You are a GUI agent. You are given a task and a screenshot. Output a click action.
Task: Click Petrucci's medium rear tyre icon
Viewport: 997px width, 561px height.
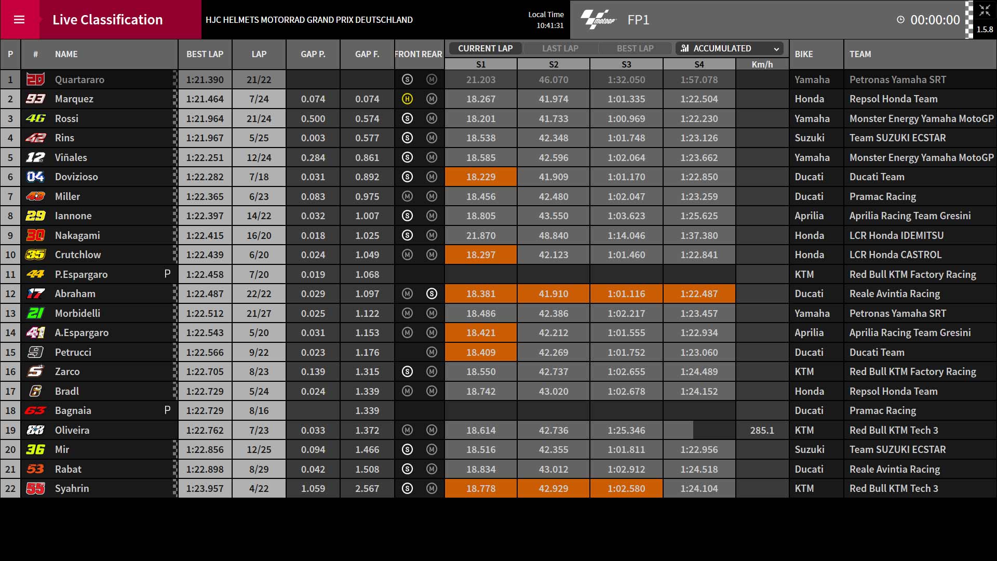click(432, 352)
